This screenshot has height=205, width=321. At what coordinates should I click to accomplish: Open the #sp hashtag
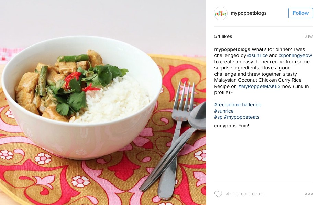tap(218, 117)
